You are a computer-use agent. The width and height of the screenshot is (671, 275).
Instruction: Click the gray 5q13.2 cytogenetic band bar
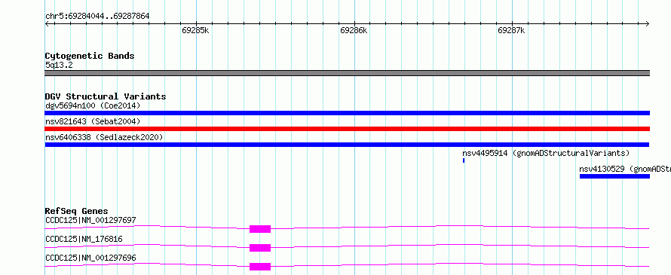tap(347, 73)
